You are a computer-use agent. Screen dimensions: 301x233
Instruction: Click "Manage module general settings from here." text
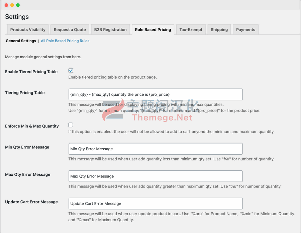pos(43,57)
